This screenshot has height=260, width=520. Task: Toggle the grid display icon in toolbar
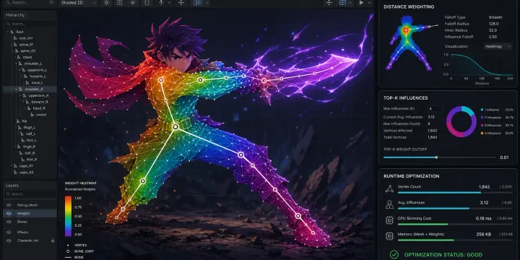(119, 3)
